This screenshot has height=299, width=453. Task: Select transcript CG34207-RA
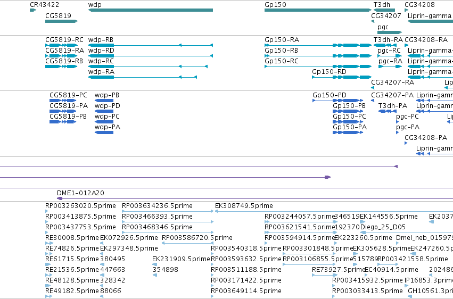click(x=373, y=88)
